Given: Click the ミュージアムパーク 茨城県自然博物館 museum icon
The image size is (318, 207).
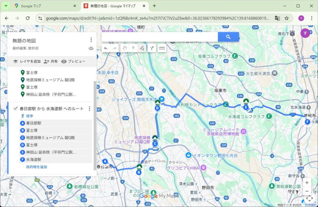Looking at the screenshot, I should tap(243, 132).
